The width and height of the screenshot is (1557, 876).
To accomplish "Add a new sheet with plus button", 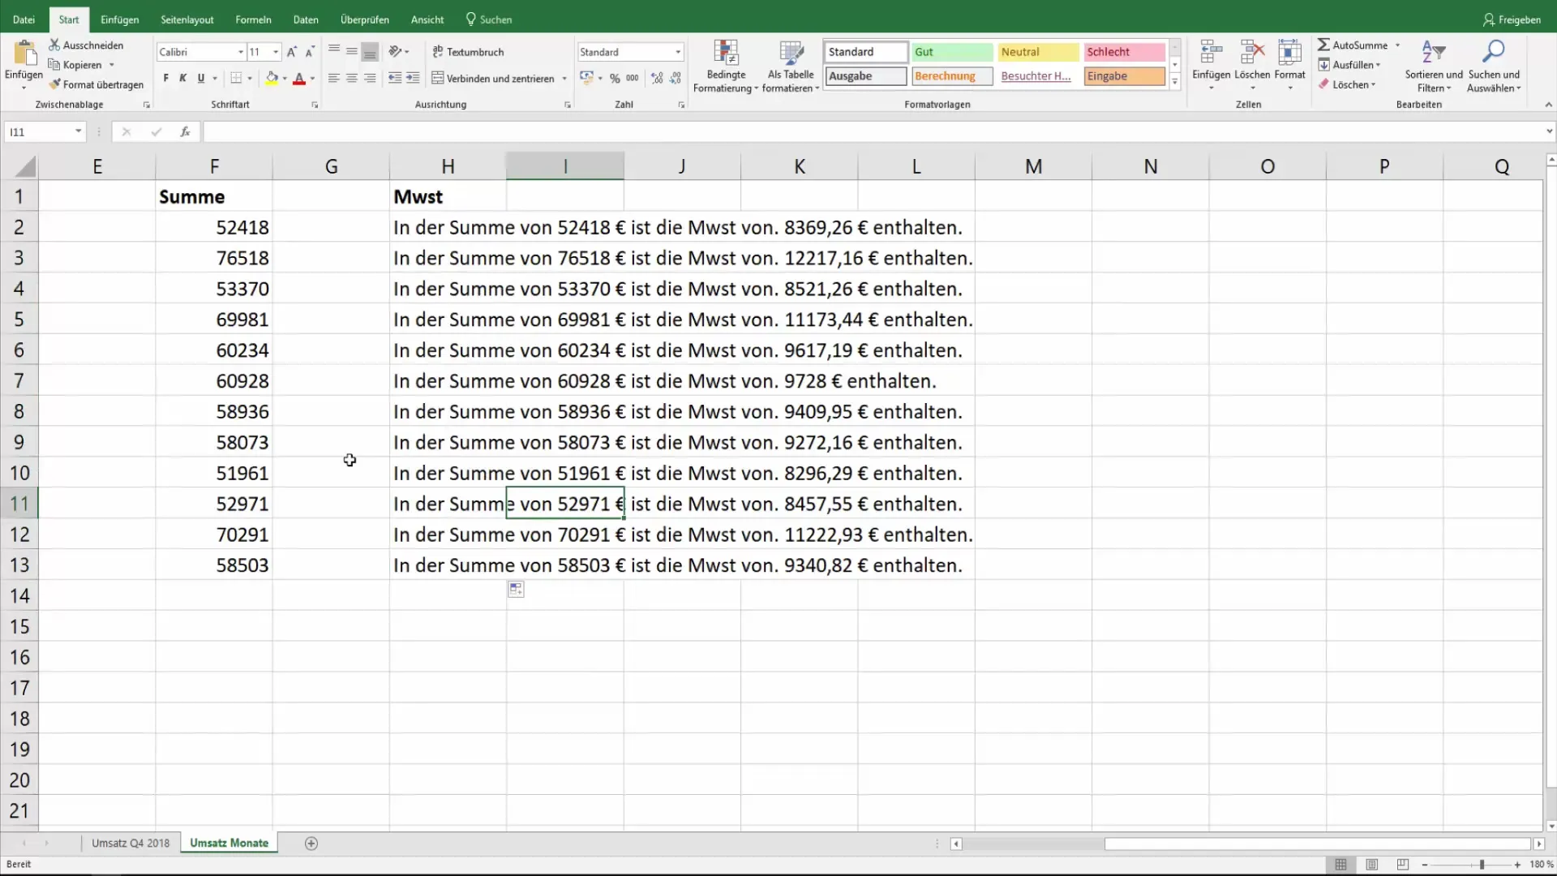I will coord(311,844).
